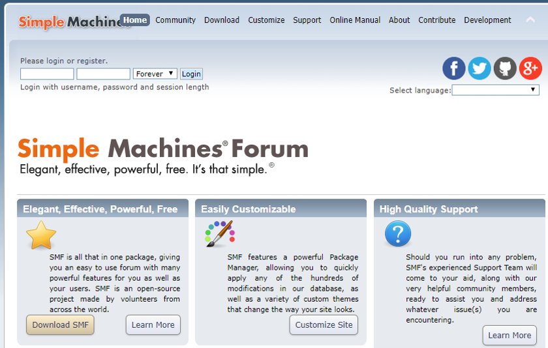The image size is (548, 348).
Task: Open the Select language dropdown
Action: pyautogui.click(x=495, y=90)
